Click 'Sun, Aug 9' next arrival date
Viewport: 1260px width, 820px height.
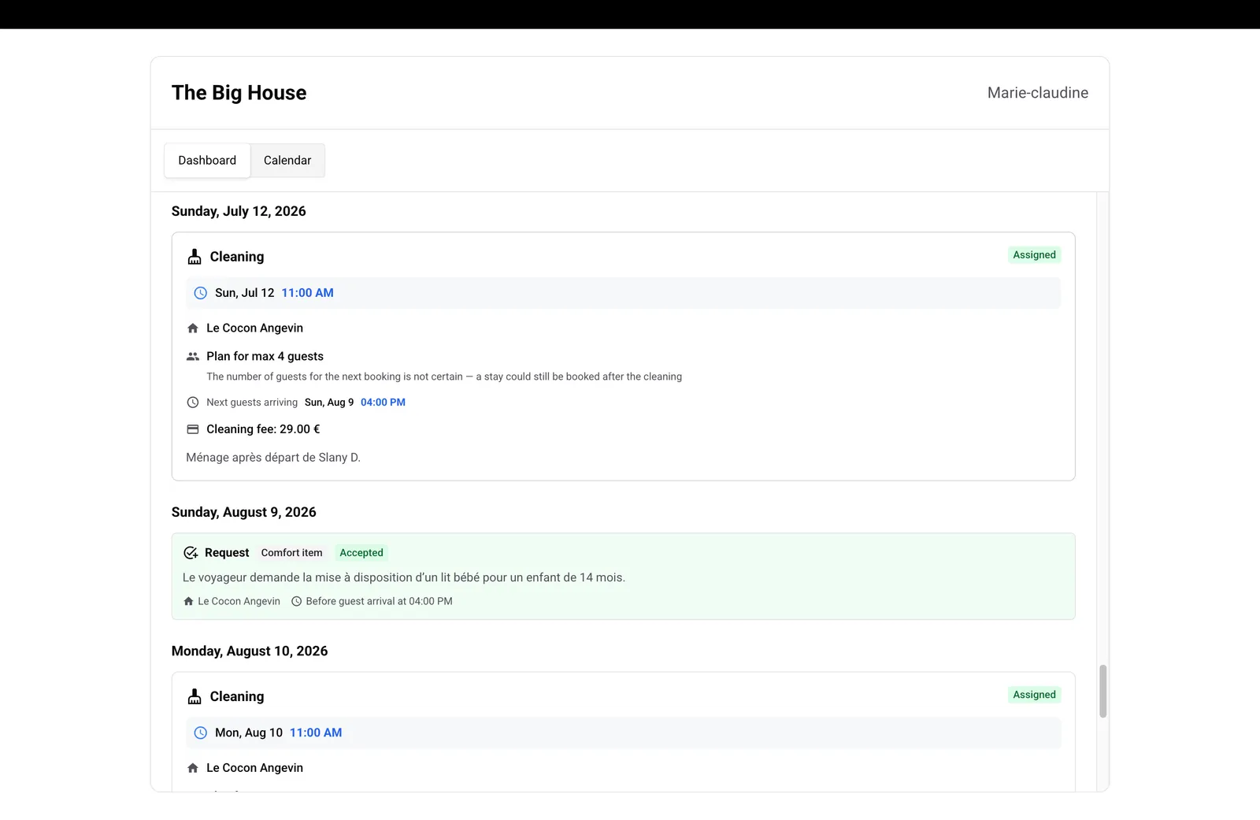coord(329,403)
